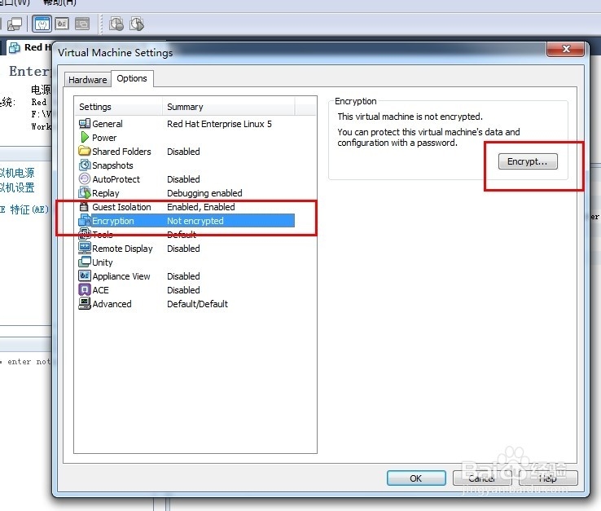Select the Remote Display label

pos(122,249)
